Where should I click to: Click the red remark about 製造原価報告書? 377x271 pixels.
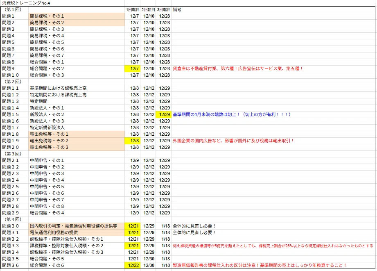pos(260,265)
